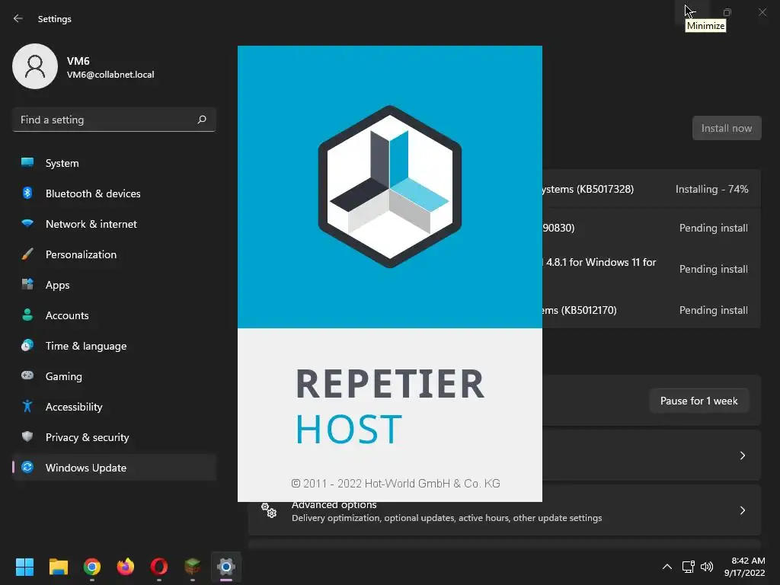The width and height of the screenshot is (780, 585).
Task: Click the System monitor icon
Action: pyautogui.click(x=27, y=162)
